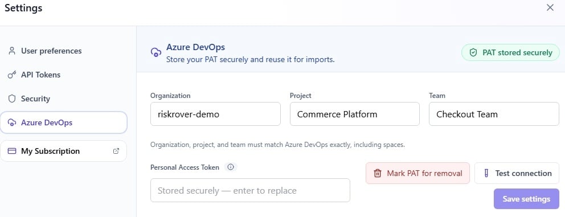Screen dimensions: 565x217
Task: Click the trash icon in Mark PAT for removal
Action: click(x=377, y=173)
